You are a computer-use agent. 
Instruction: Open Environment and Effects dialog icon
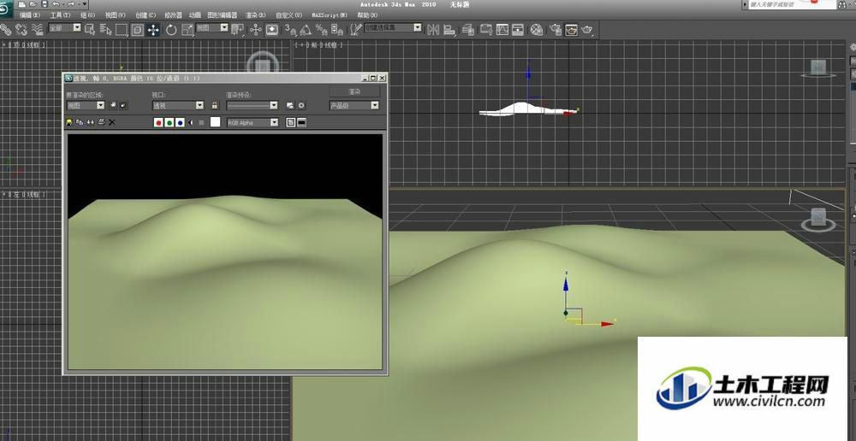(x=300, y=105)
